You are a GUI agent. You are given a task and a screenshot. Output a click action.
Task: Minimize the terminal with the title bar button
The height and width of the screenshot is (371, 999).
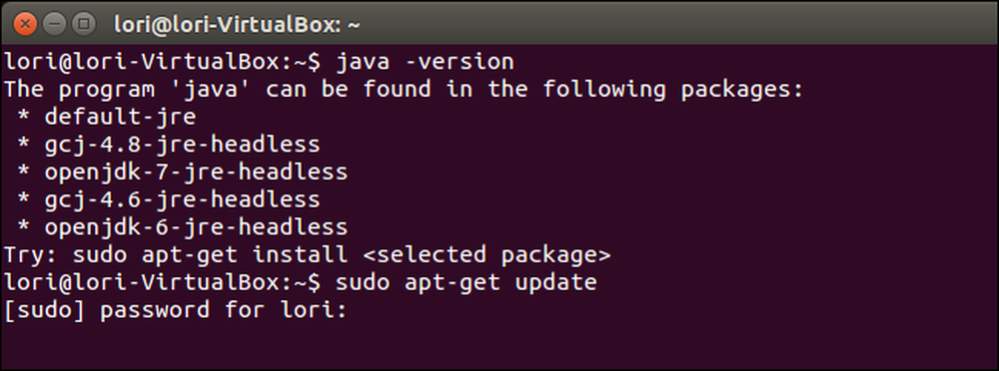tap(54, 25)
